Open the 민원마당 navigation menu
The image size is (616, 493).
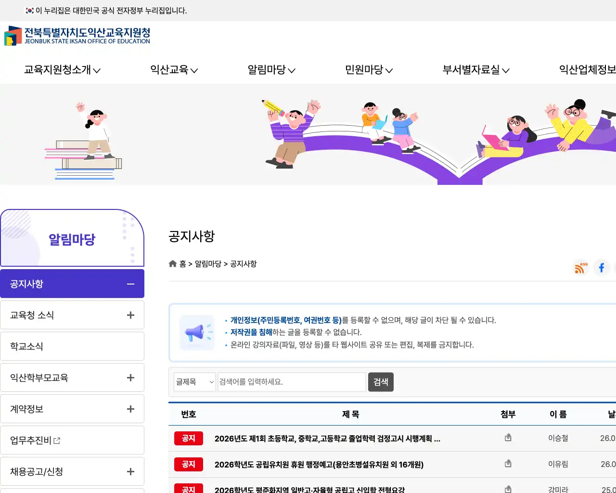[x=368, y=70]
